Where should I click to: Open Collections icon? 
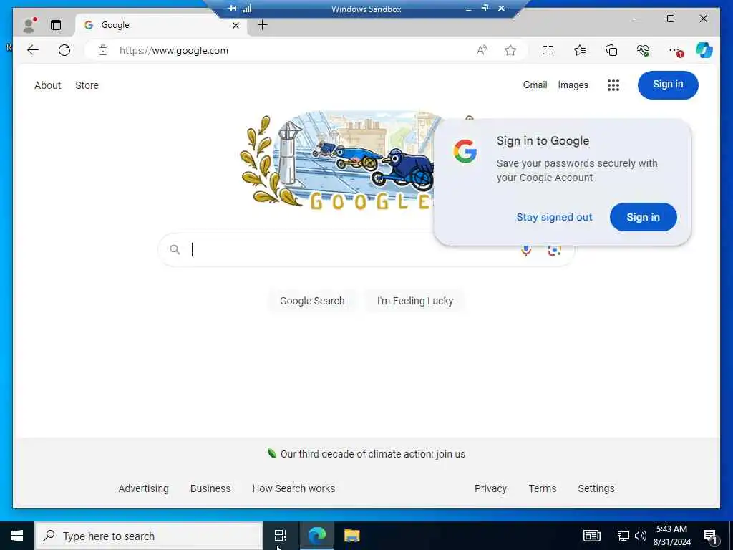[x=611, y=50]
